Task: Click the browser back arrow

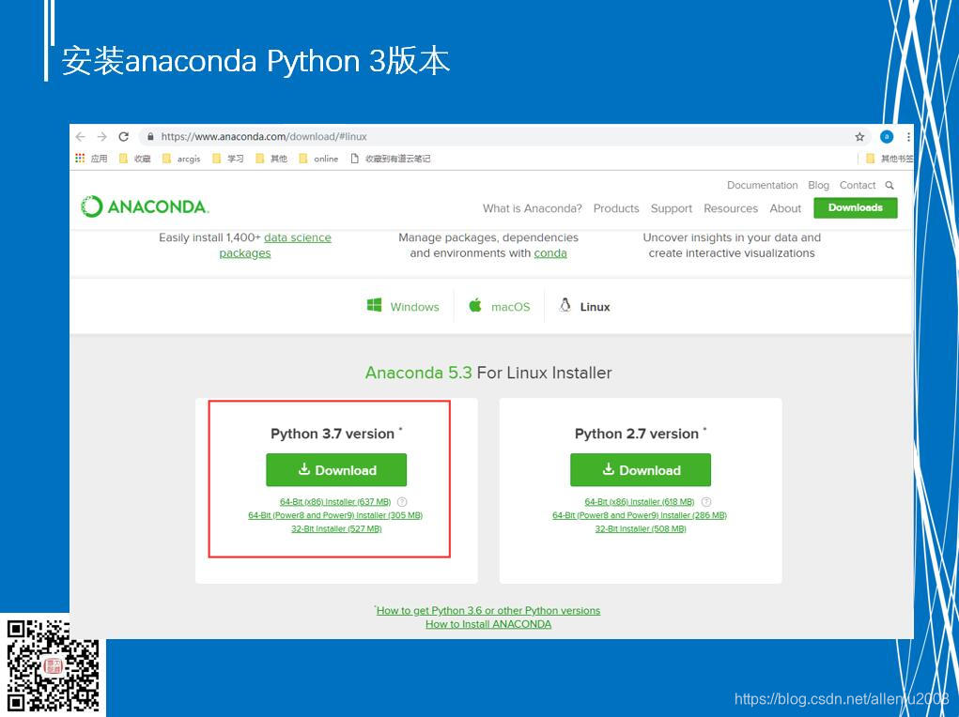Action: point(80,136)
